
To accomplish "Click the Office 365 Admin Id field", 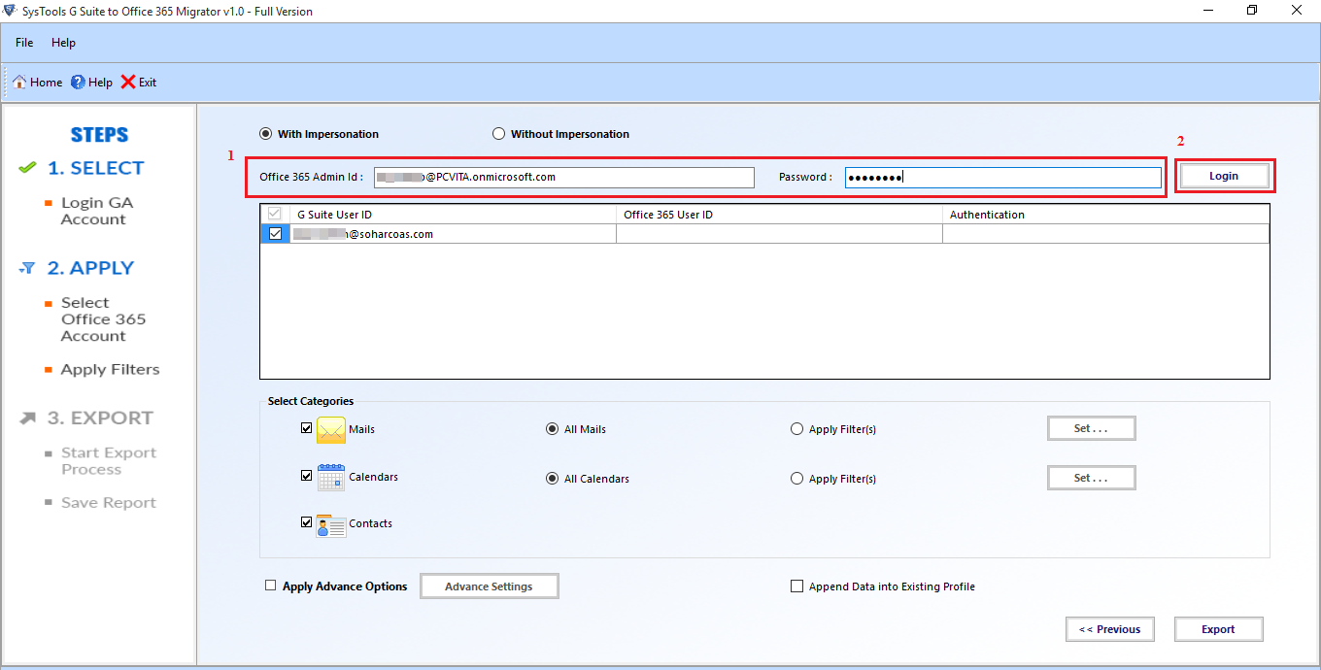I will pyautogui.click(x=563, y=177).
